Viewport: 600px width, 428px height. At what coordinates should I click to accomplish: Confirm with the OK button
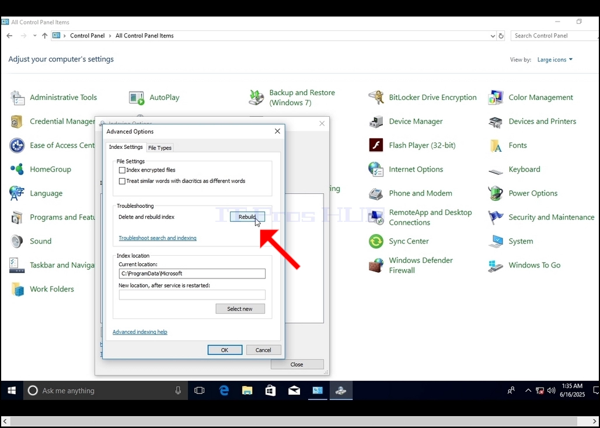pos(225,350)
